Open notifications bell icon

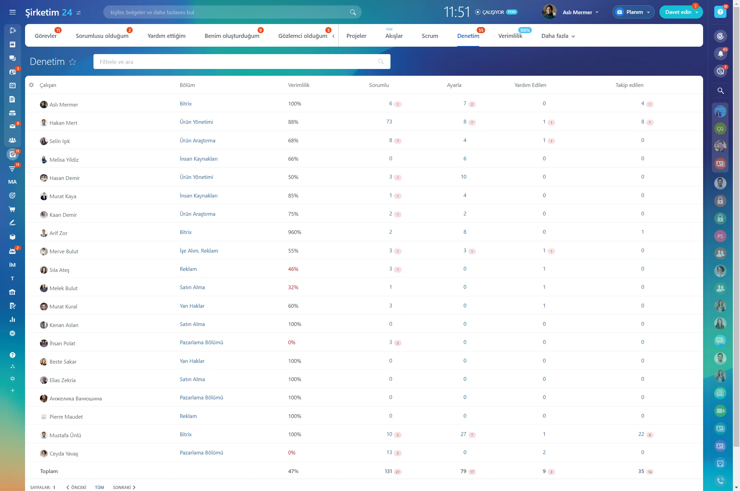point(720,54)
